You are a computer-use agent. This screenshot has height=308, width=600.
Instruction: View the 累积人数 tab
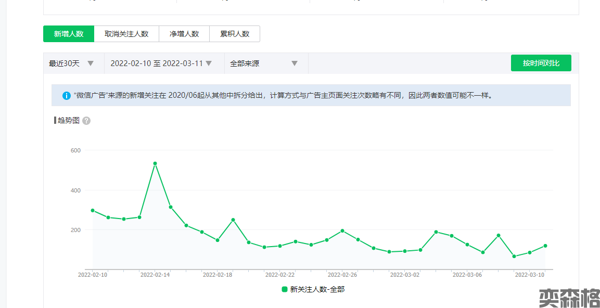235,34
